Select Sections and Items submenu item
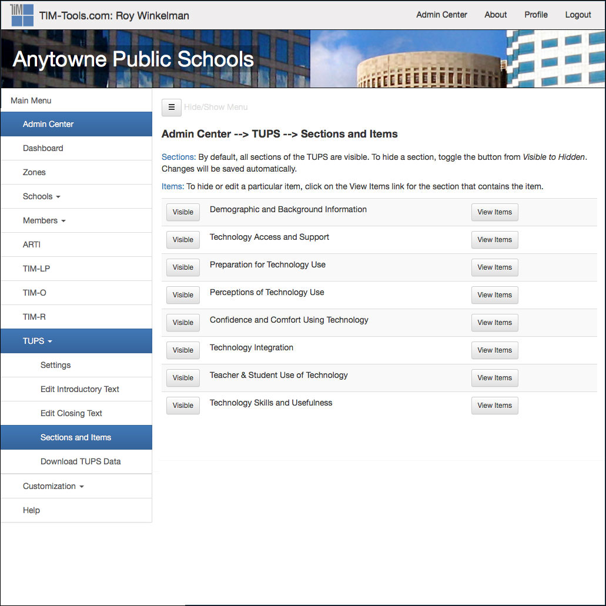This screenshot has width=606, height=606. (x=76, y=437)
